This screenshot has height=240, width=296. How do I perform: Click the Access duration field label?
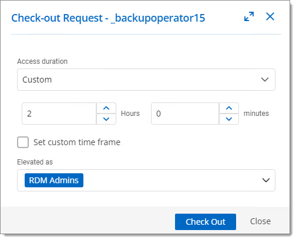42,61
